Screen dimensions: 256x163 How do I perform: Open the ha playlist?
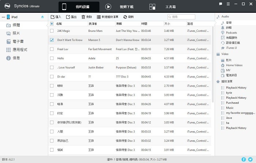(x=227, y=123)
